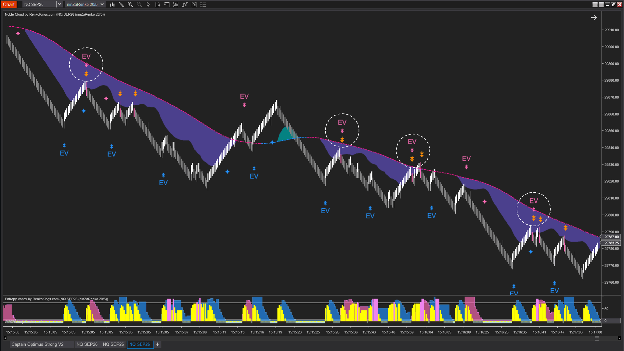Image resolution: width=624 pixels, height=351 pixels.
Task: Select the NQ SEP26 tab beside Captain Optimus tab
Action: click(87, 344)
